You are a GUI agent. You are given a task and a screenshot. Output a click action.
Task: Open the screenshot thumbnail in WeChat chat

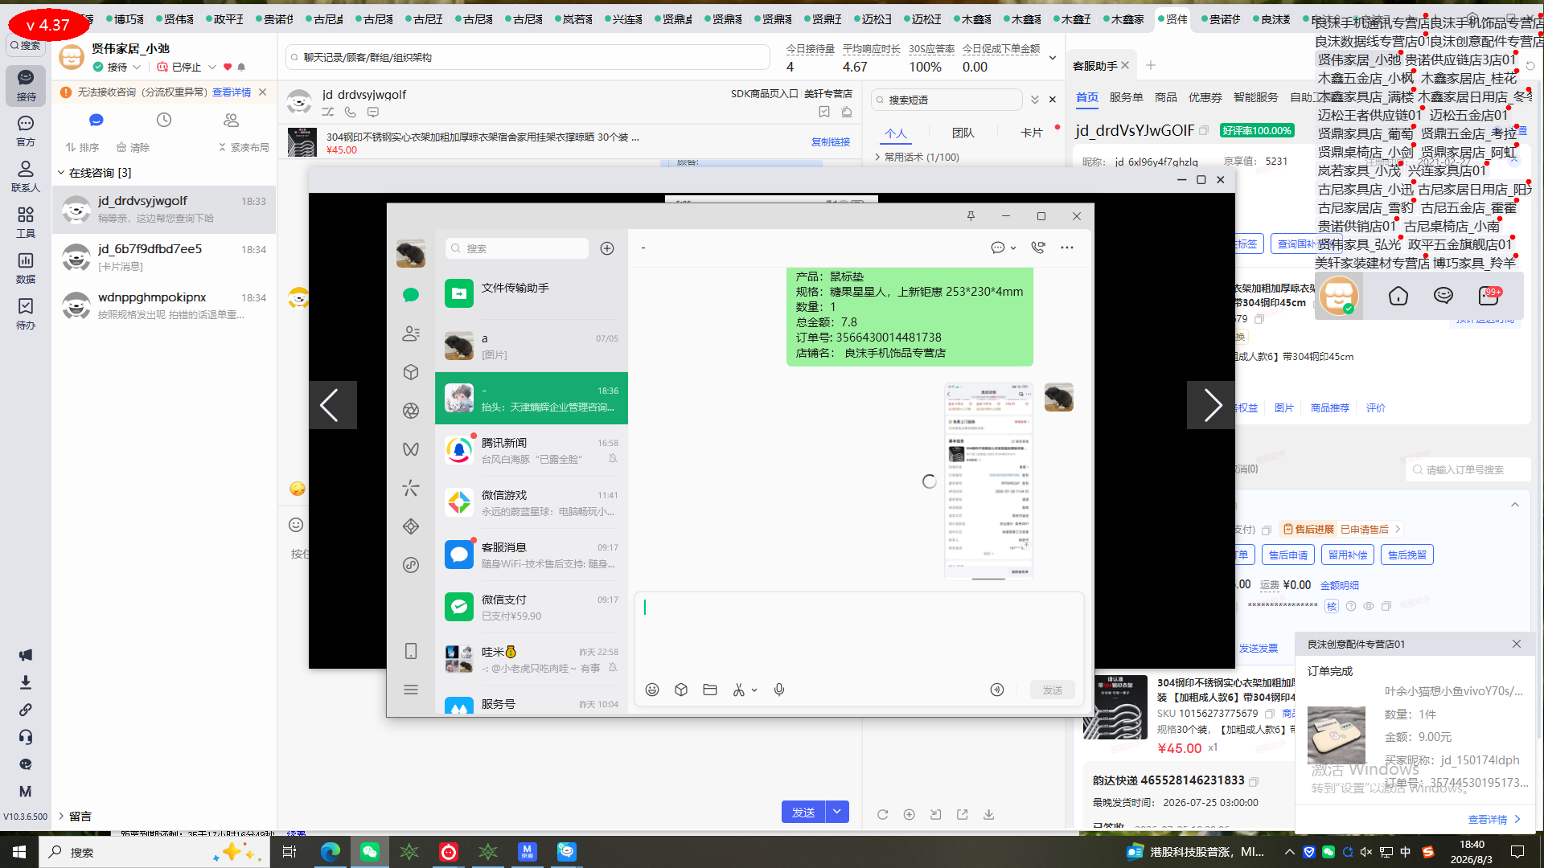coord(988,481)
